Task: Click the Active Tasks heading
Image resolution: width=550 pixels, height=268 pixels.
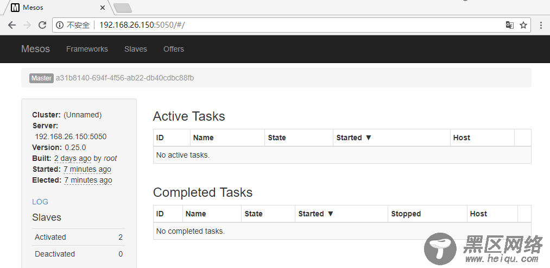Action: [x=189, y=116]
